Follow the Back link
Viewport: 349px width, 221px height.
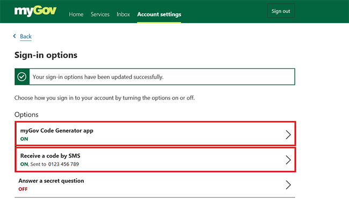(x=26, y=37)
